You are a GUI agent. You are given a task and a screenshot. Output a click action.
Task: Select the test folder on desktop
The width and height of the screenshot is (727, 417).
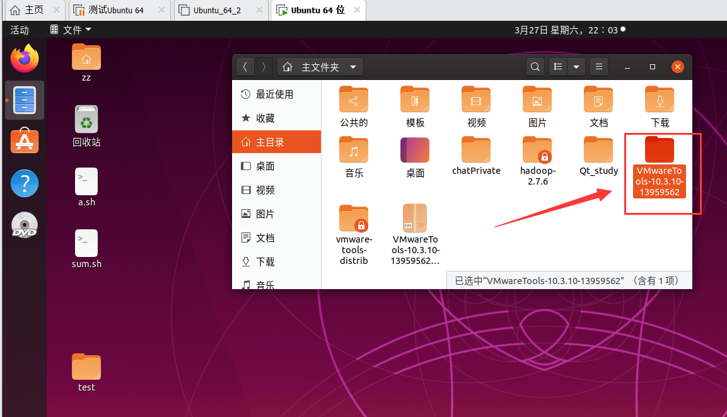[86, 373]
